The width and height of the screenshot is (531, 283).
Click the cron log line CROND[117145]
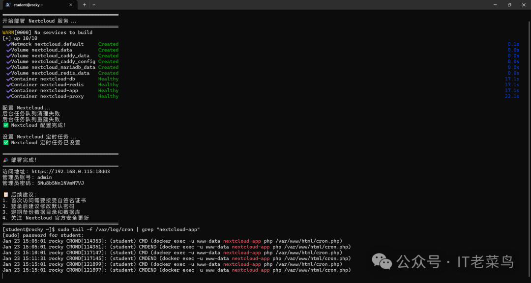coord(177,258)
